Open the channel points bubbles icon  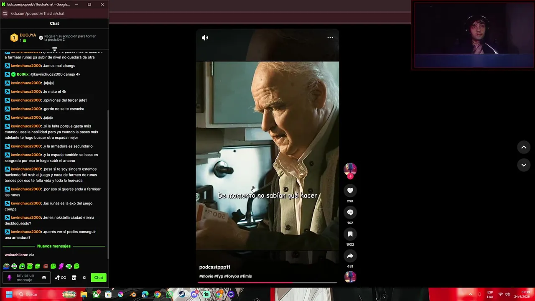(x=58, y=278)
